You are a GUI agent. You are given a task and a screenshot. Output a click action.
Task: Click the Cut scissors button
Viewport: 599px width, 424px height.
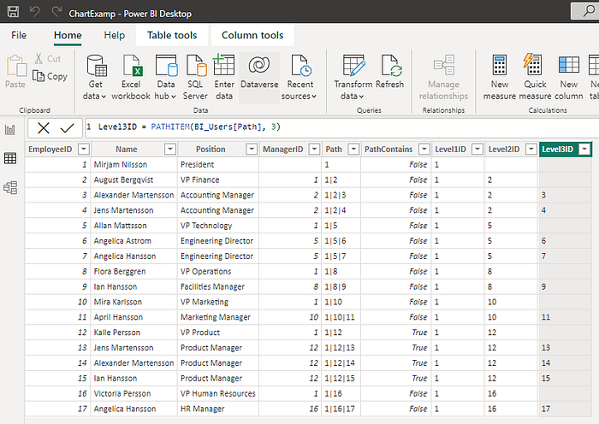click(x=48, y=59)
